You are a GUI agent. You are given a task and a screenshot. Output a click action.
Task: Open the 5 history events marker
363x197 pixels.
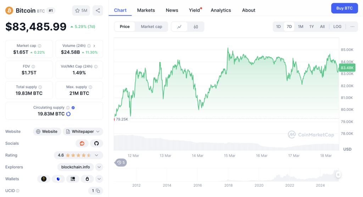pos(121,163)
